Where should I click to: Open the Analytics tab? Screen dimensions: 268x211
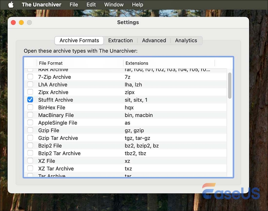click(186, 40)
